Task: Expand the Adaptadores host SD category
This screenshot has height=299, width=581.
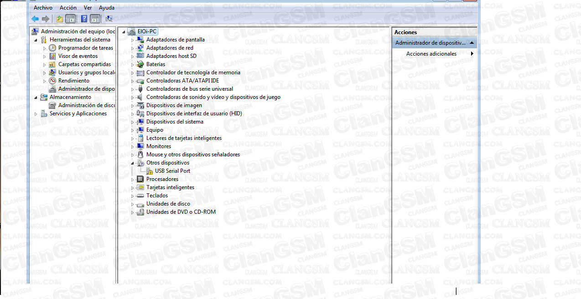Action: (133, 56)
